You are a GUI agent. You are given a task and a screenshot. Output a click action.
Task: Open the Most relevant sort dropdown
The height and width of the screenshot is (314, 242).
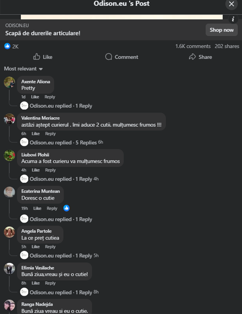click(x=24, y=69)
